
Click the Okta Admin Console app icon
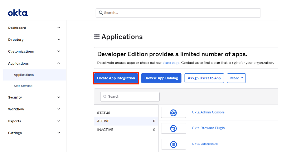[173, 113]
